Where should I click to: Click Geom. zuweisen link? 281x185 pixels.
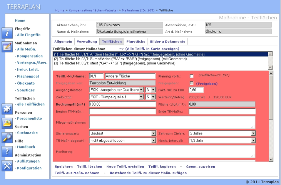pyautogui.click(x=201, y=166)
